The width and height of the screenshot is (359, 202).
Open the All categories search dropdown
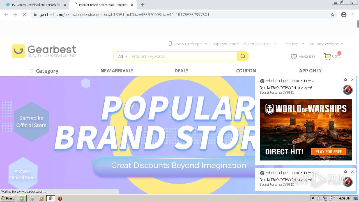pos(123,56)
